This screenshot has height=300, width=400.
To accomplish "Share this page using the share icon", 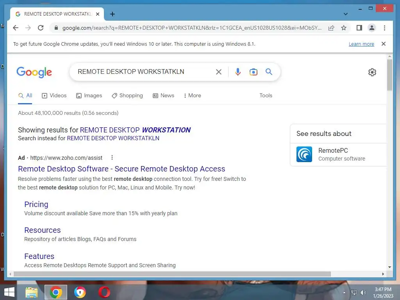I will pyautogui.click(x=331, y=28).
